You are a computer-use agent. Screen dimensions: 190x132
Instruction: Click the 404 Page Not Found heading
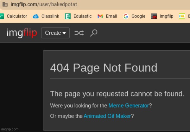coord(104,68)
